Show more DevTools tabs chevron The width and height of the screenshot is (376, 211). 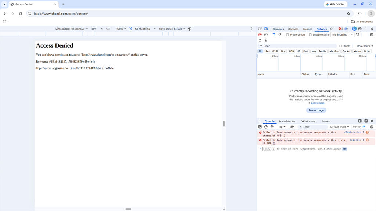pyautogui.click(x=332, y=29)
